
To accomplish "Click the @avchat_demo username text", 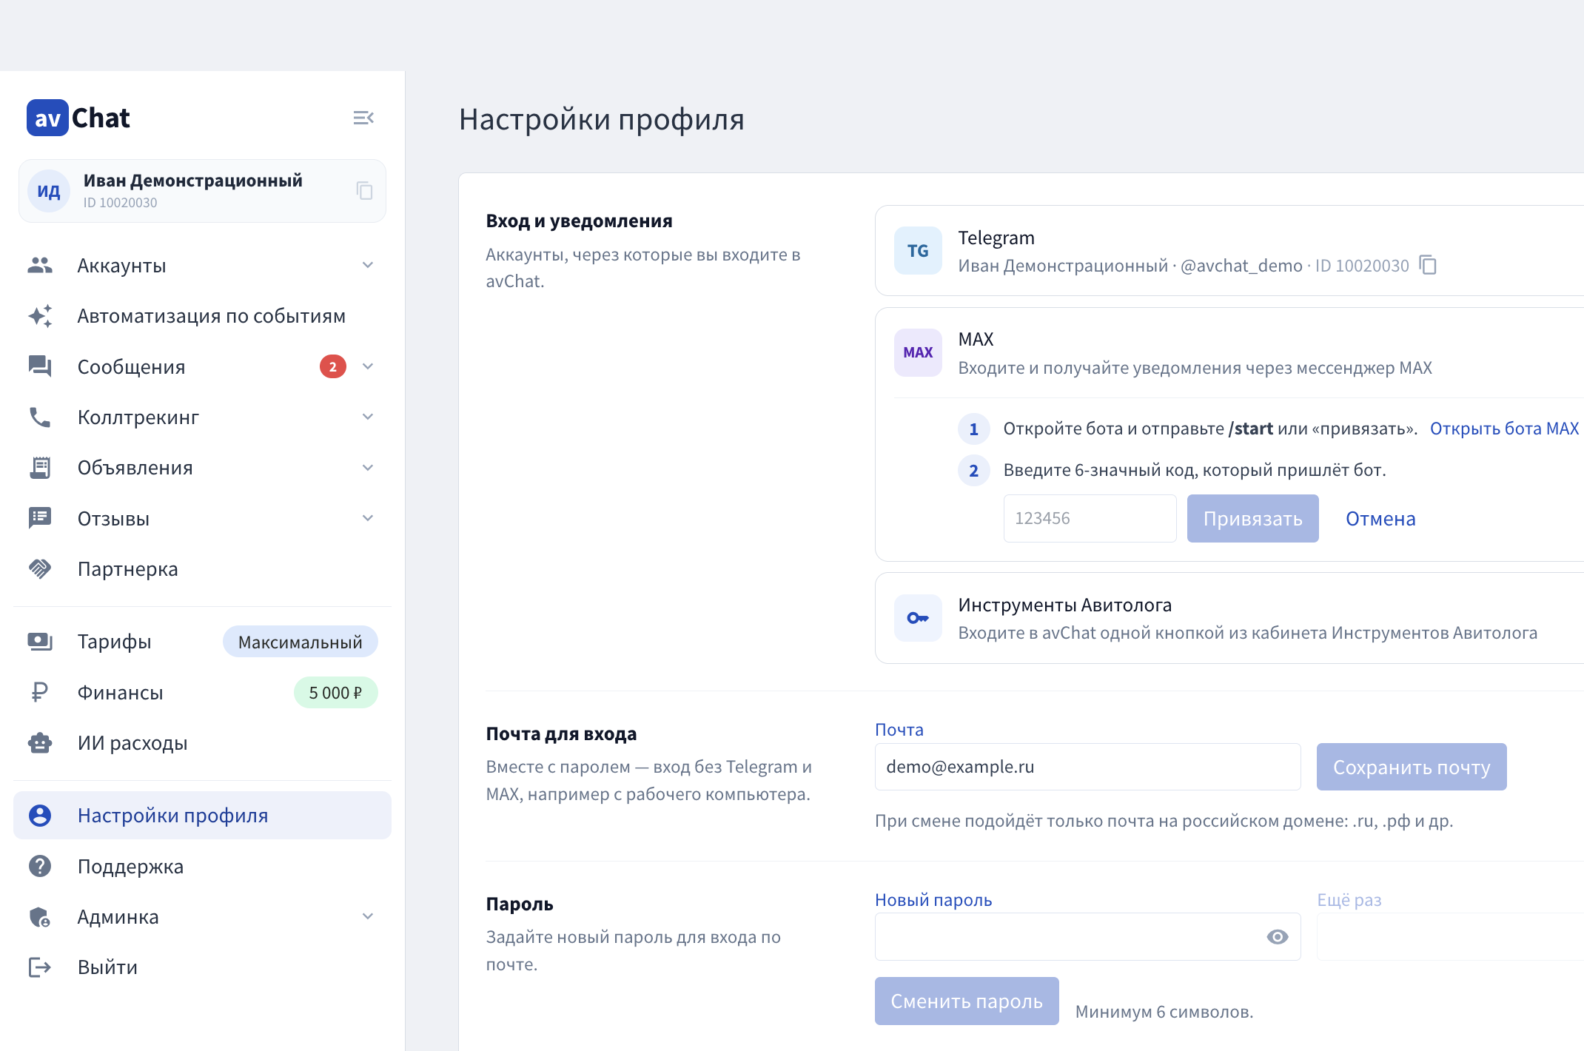I will (x=1241, y=265).
